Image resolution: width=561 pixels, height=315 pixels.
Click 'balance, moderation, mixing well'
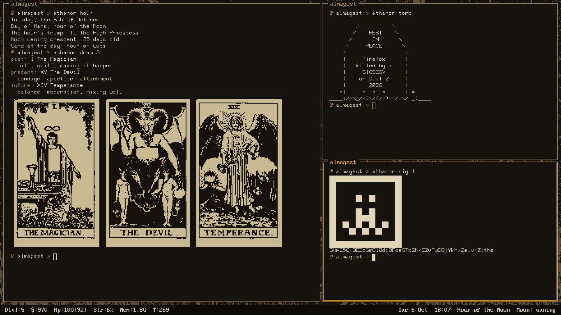click(70, 92)
